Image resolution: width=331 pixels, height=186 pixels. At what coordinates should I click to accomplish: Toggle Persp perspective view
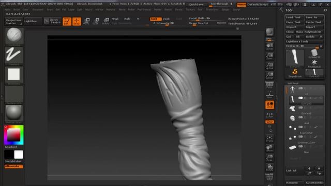pos(269,85)
